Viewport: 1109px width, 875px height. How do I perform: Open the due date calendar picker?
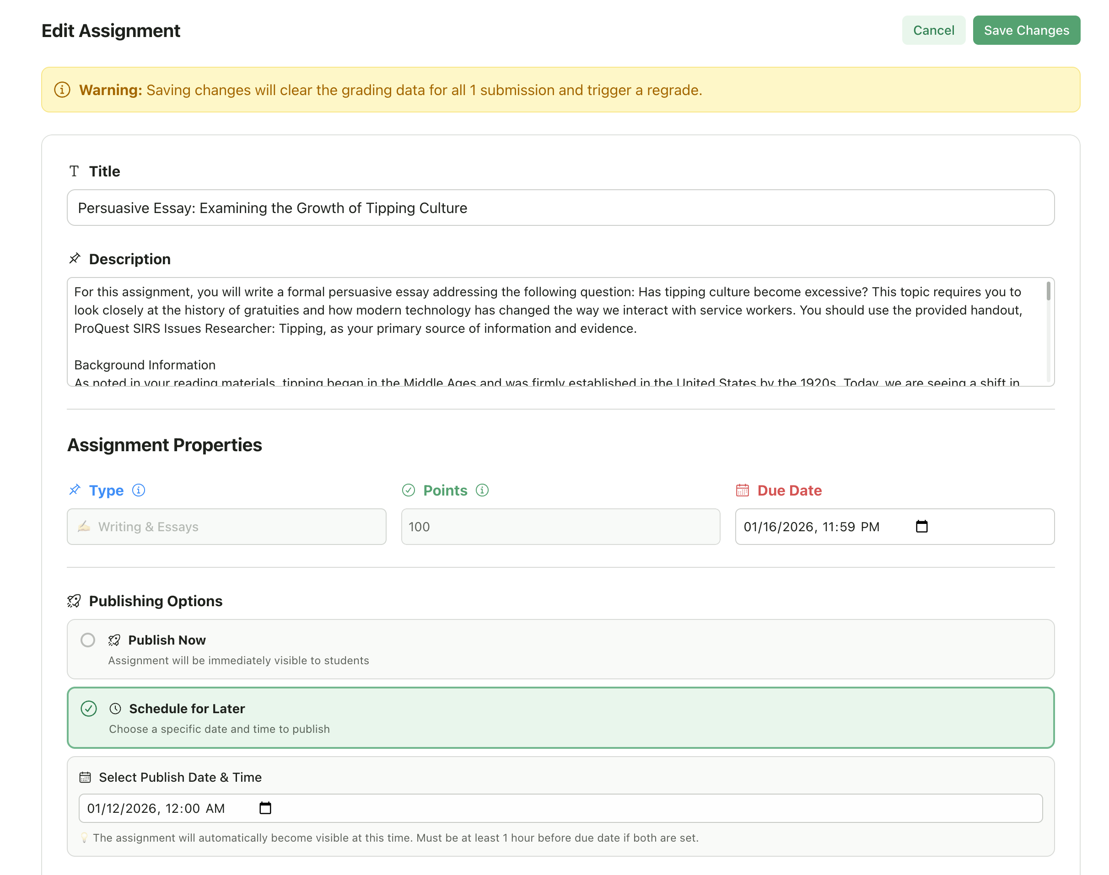(921, 527)
